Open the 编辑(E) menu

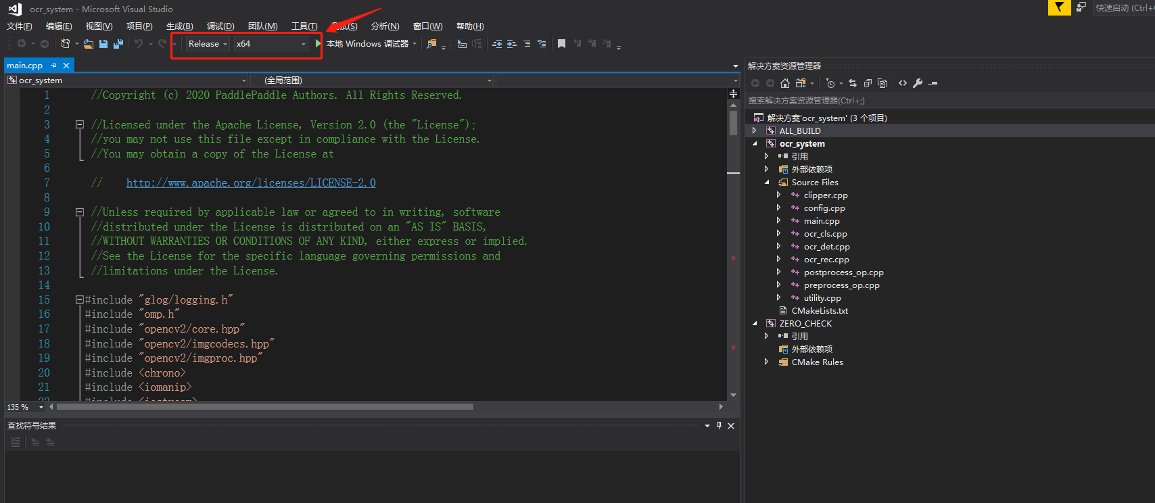pyautogui.click(x=59, y=26)
